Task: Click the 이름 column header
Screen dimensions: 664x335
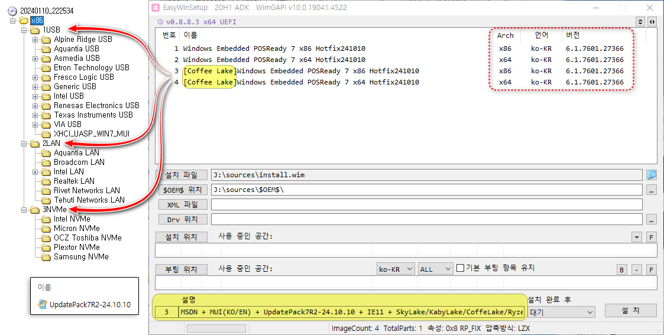Action: [190, 35]
